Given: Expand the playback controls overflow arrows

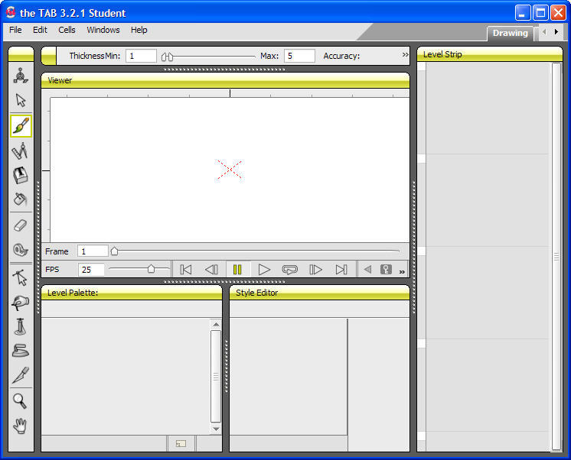Looking at the screenshot, I should coord(402,271).
